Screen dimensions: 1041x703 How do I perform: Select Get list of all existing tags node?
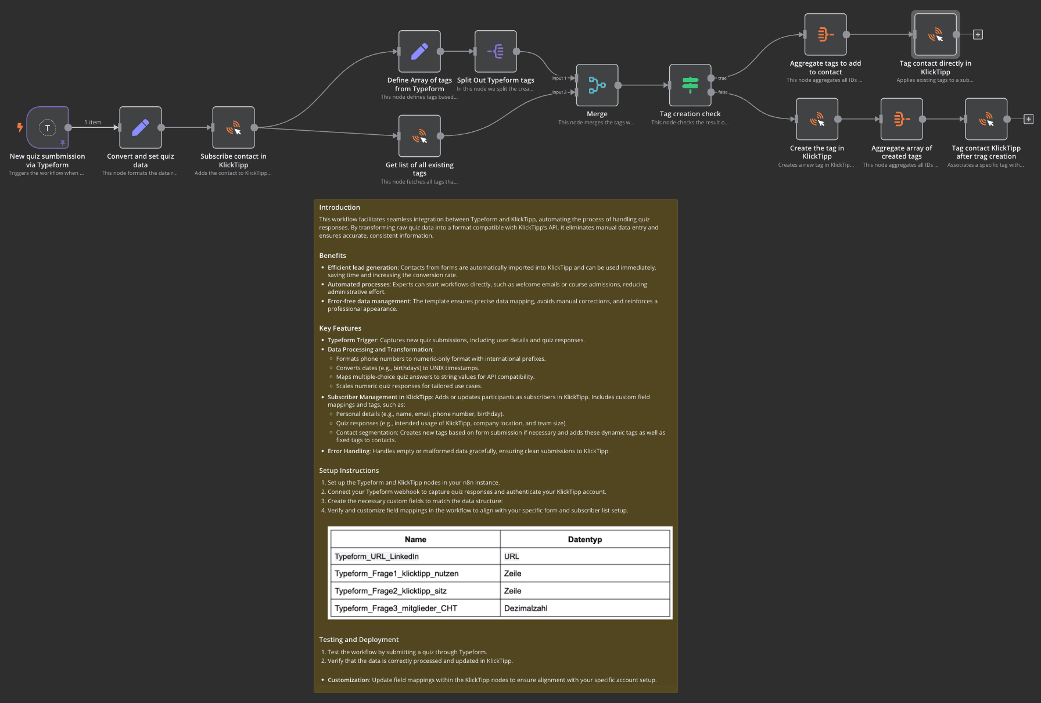(419, 136)
